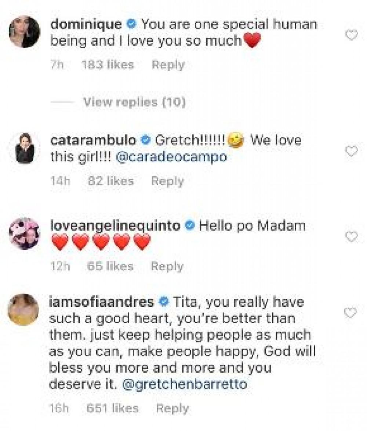Reply to catarambulo's comment
This screenshot has height=431, width=367.
pyautogui.click(x=167, y=181)
